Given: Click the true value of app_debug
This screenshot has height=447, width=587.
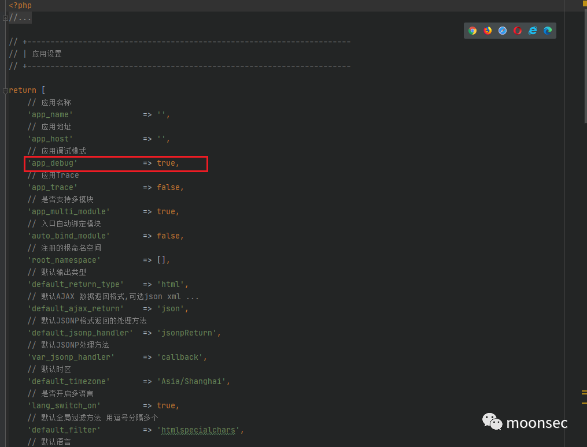Looking at the screenshot, I should tap(166, 163).
